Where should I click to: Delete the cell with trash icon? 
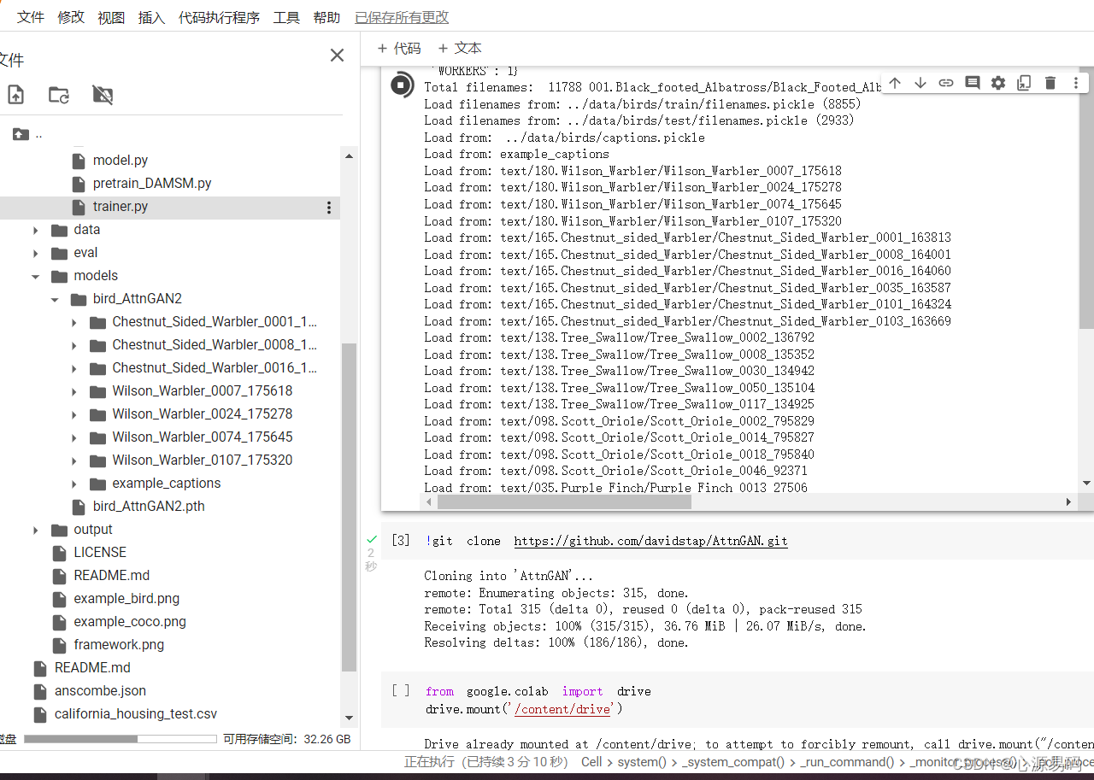pos(1050,83)
